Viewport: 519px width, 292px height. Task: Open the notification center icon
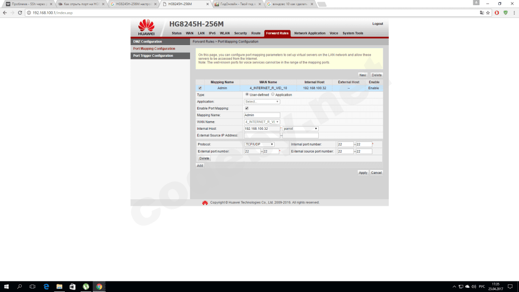[x=510, y=287]
